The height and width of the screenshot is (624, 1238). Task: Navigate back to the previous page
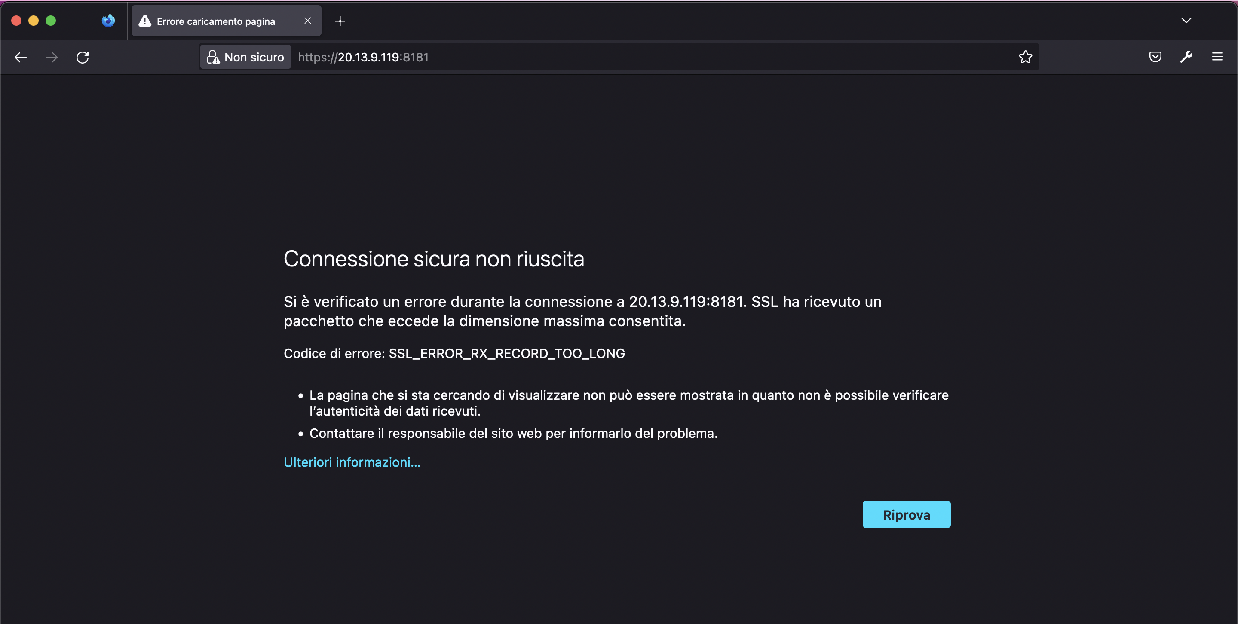click(20, 57)
